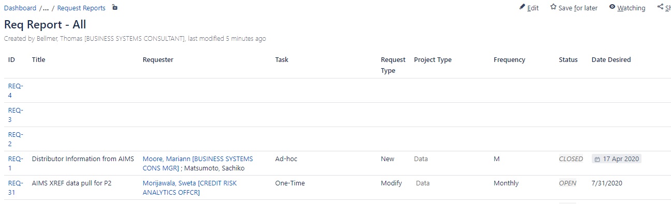Click the calendar icon beside 17 Apr 2020
Screen dimensions: 671x204
pyautogui.click(x=597, y=159)
